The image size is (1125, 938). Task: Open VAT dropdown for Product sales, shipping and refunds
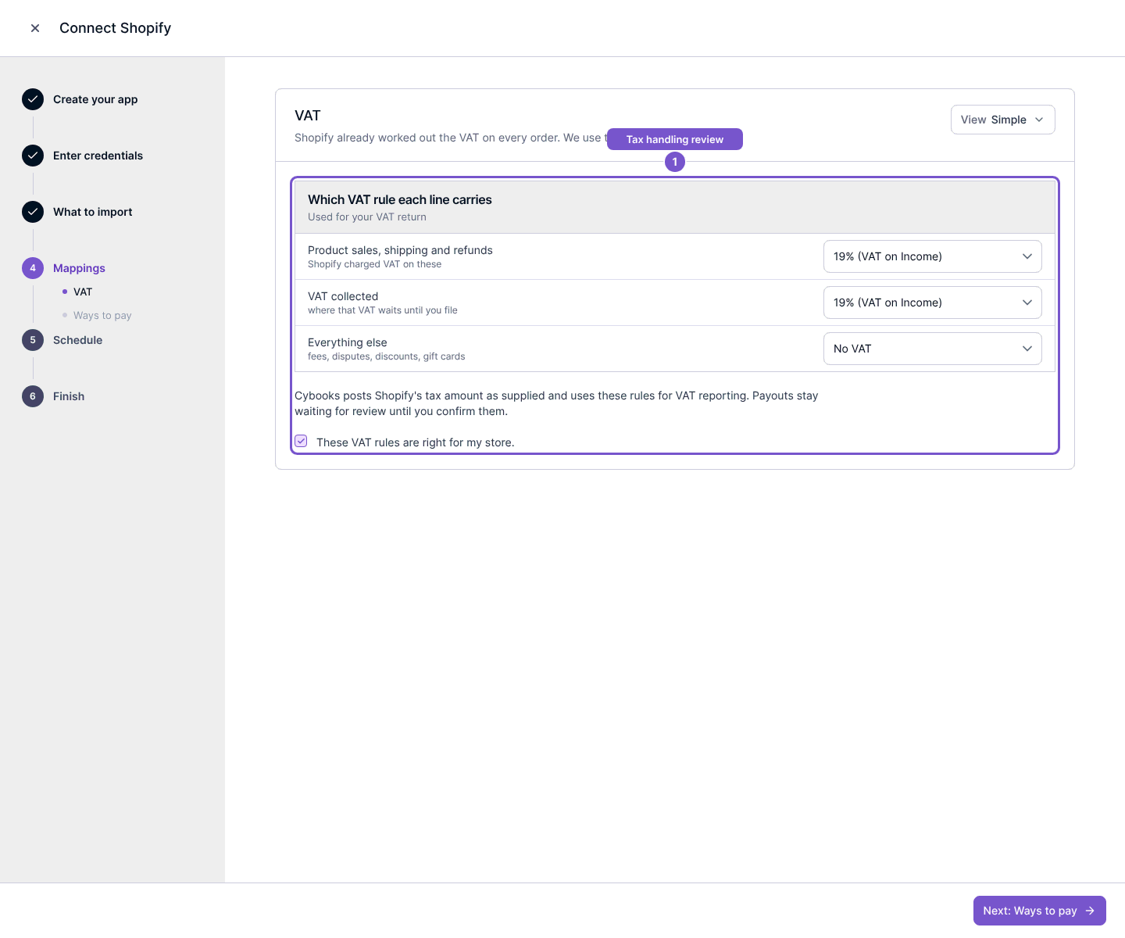point(932,256)
